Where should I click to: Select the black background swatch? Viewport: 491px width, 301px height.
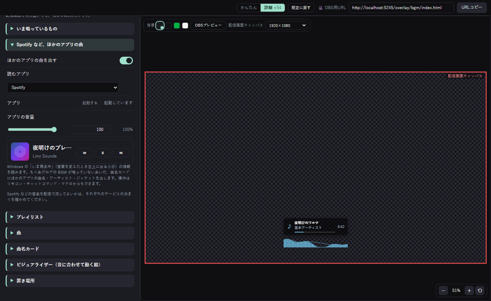pyautogui.click(x=169, y=26)
